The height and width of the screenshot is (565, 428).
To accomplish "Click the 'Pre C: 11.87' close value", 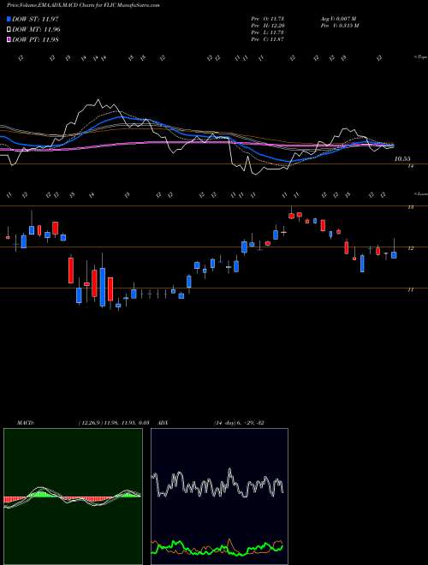I will [x=268, y=39].
